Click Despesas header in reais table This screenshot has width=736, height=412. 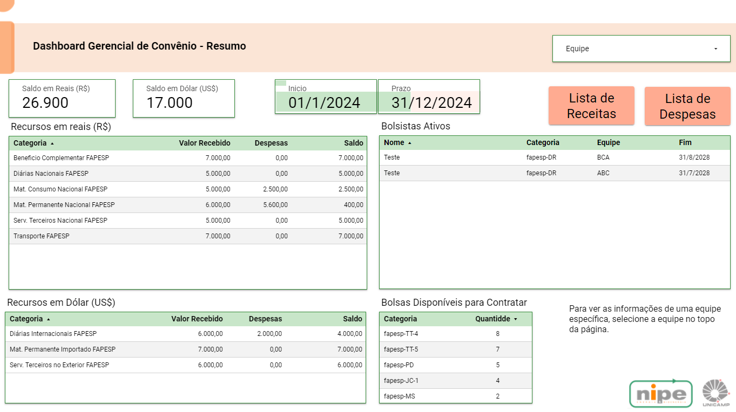[271, 143]
